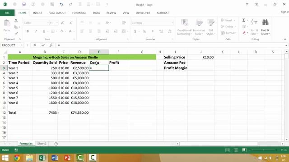Click the Format Painter brush icon
This screenshot has width=289, height=162.
coord(16,33)
